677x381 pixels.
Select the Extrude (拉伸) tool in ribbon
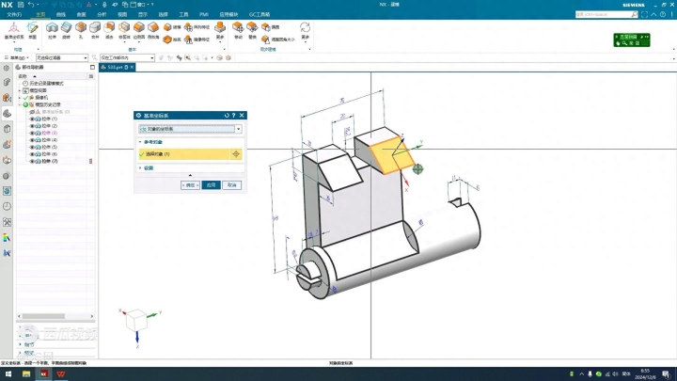click(x=53, y=30)
